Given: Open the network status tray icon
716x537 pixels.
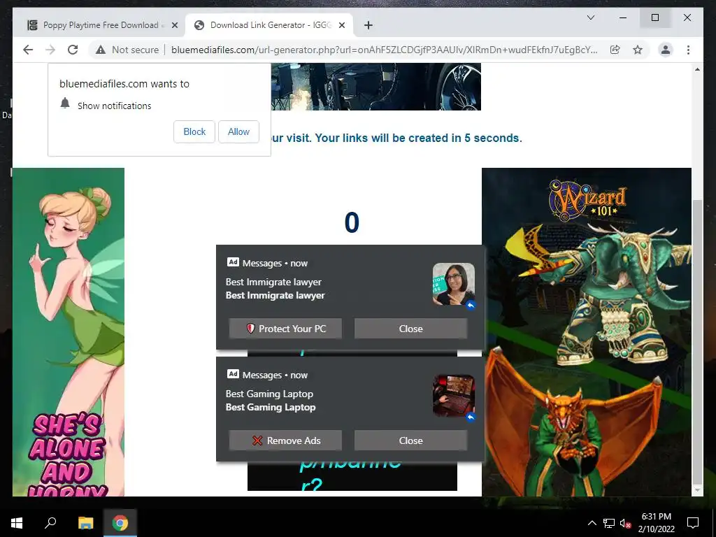Looking at the screenshot, I should coord(609,523).
